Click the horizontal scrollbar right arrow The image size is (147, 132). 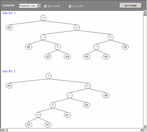[142, 130]
